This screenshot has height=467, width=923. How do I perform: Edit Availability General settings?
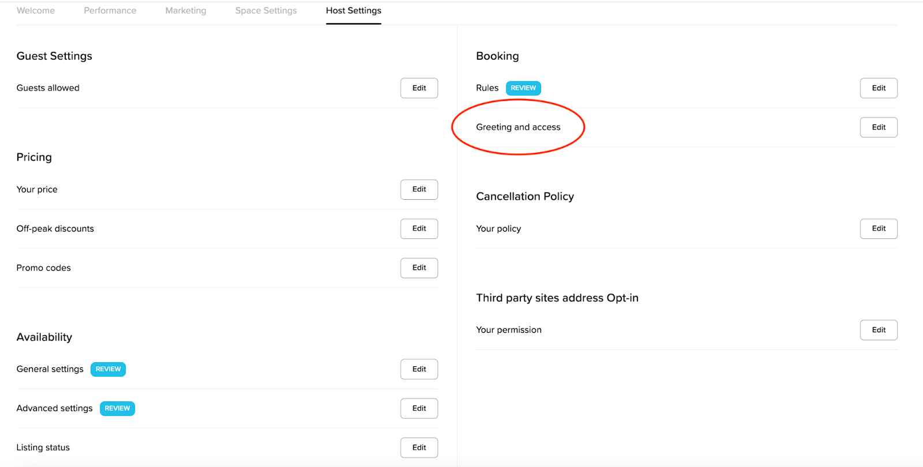pos(419,369)
